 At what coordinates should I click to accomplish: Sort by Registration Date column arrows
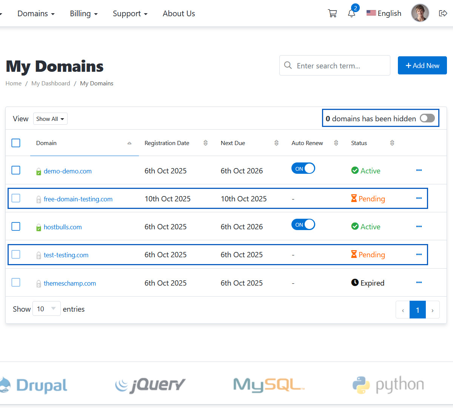(x=205, y=143)
